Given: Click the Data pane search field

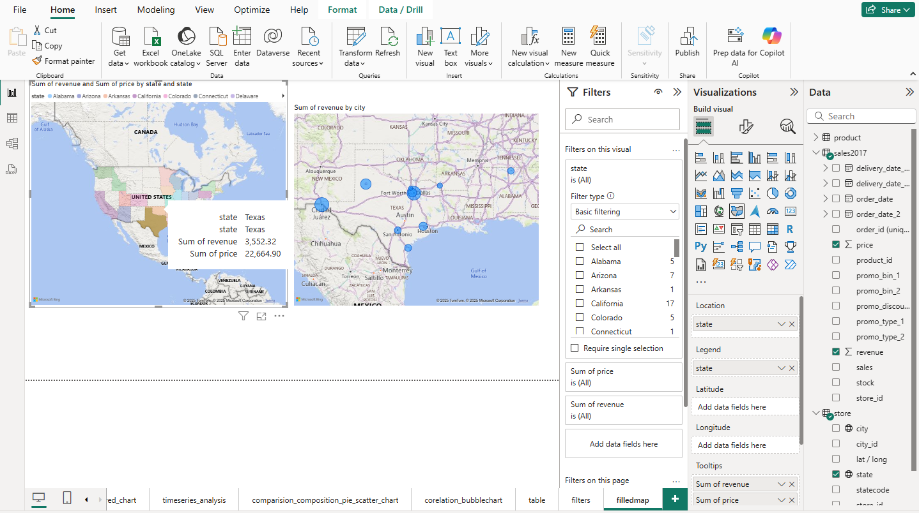Looking at the screenshot, I should pos(861,116).
